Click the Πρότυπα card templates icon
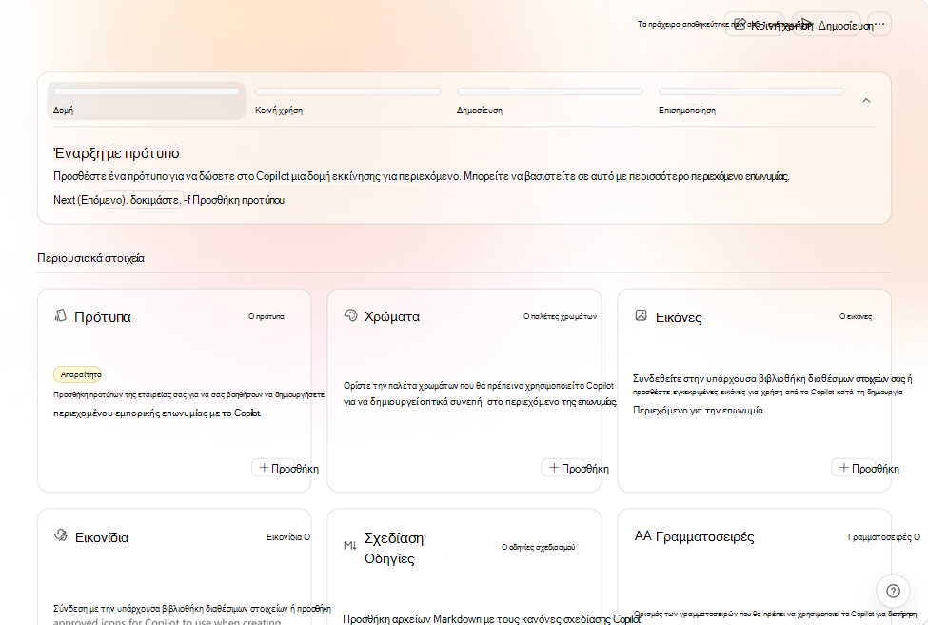This screenshot has height=625, width=928. (60, 315)
